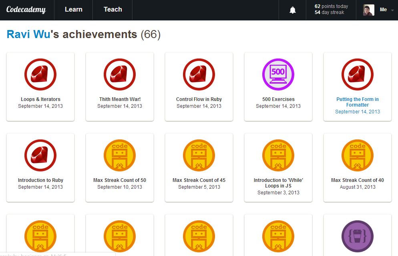Click the Control Flow in Ruby badge
Screen dimensions: 398x256
(199, 75)
